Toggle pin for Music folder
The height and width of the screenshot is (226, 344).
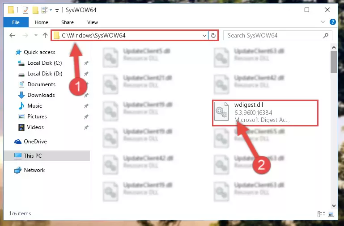click(86, 106)
